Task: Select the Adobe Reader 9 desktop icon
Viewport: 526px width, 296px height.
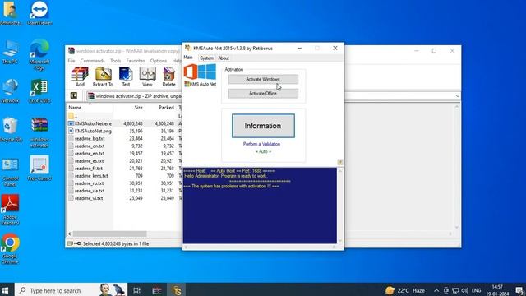Action: coord(10,210)
